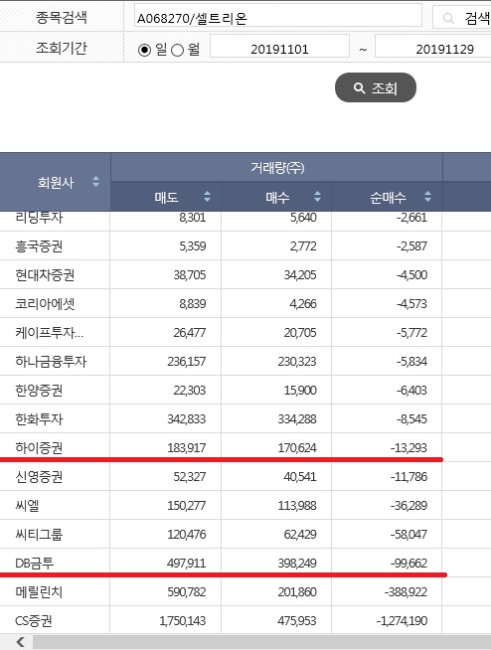Select the 하이증권 row name
This screenshot has height=650, width=491.
click(39, 447)
